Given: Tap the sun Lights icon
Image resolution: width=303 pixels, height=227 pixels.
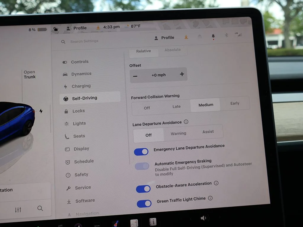Looking at the screenshot, I should click(x=67, y=124).
